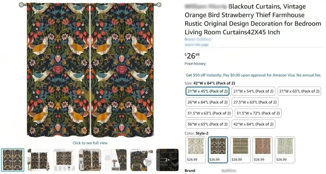326x174 pixels.
Task: Open the Amazon Visa $50 off offer
Action: tap(253, 75)
